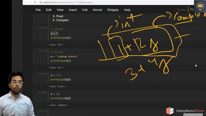
Task: Click the '# string' comment line
Action: click(57, 52)
